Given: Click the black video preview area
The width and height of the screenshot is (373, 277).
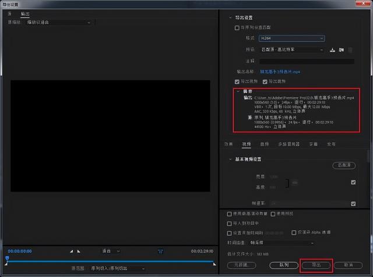Looking at the screenshot, I should (110, 136).
